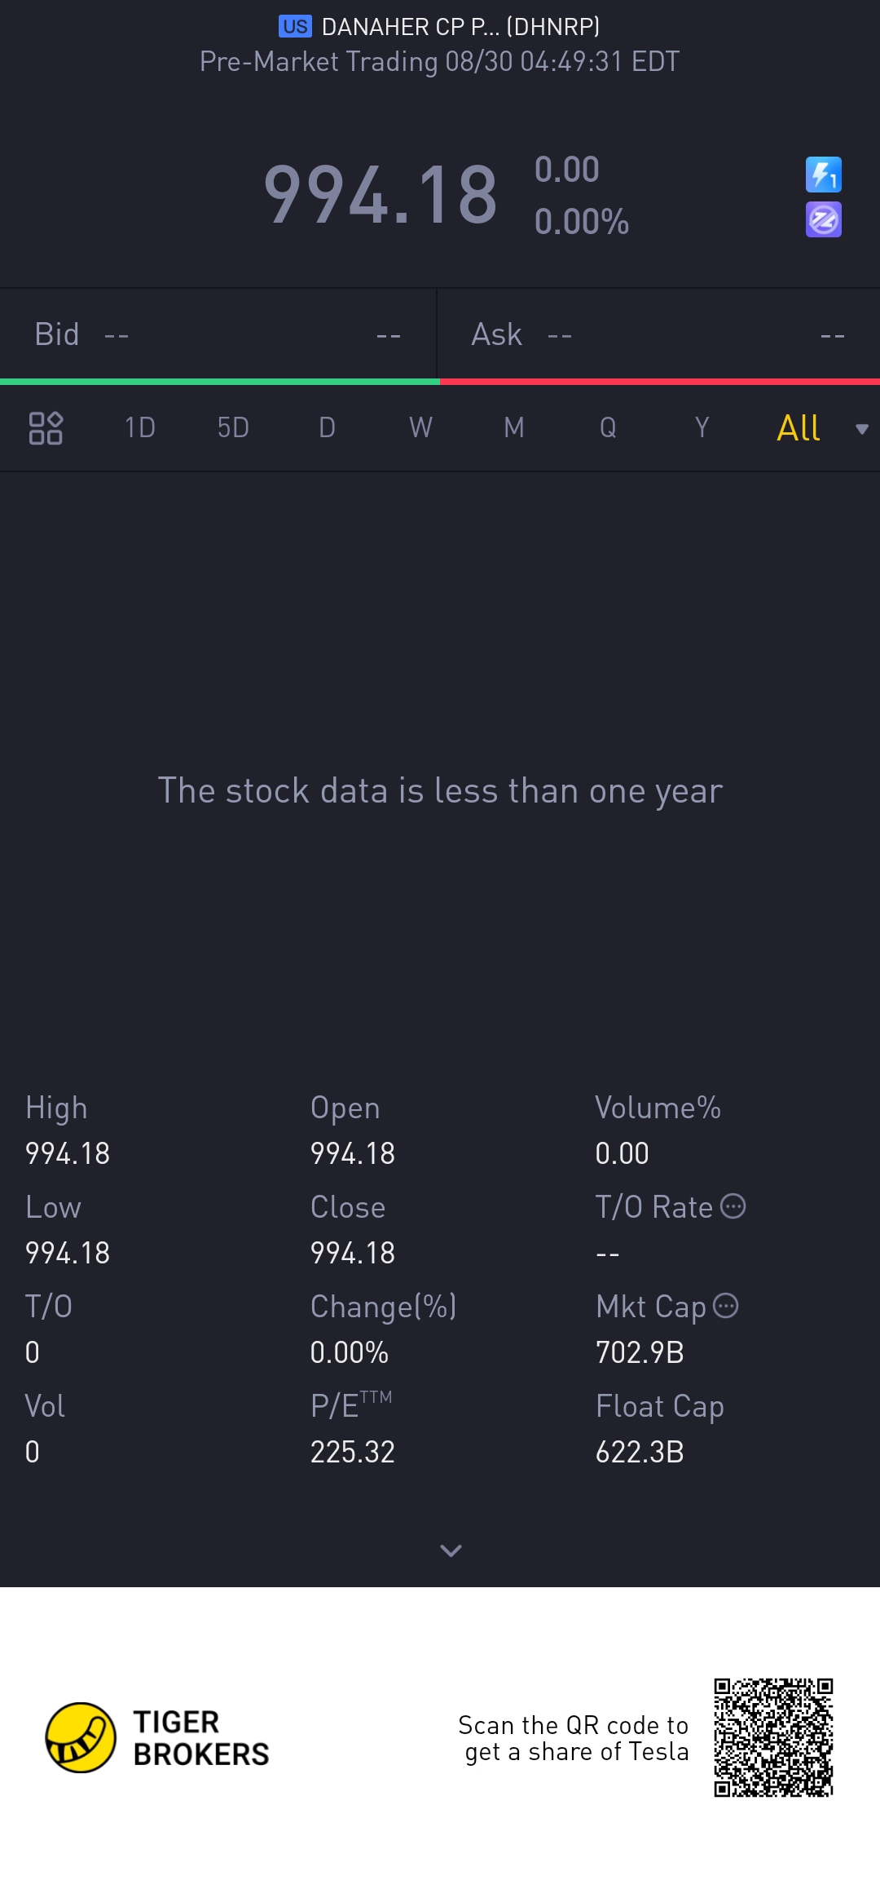
Task: Expand the dropdown arrow next to All
Action: pos(861,429)
